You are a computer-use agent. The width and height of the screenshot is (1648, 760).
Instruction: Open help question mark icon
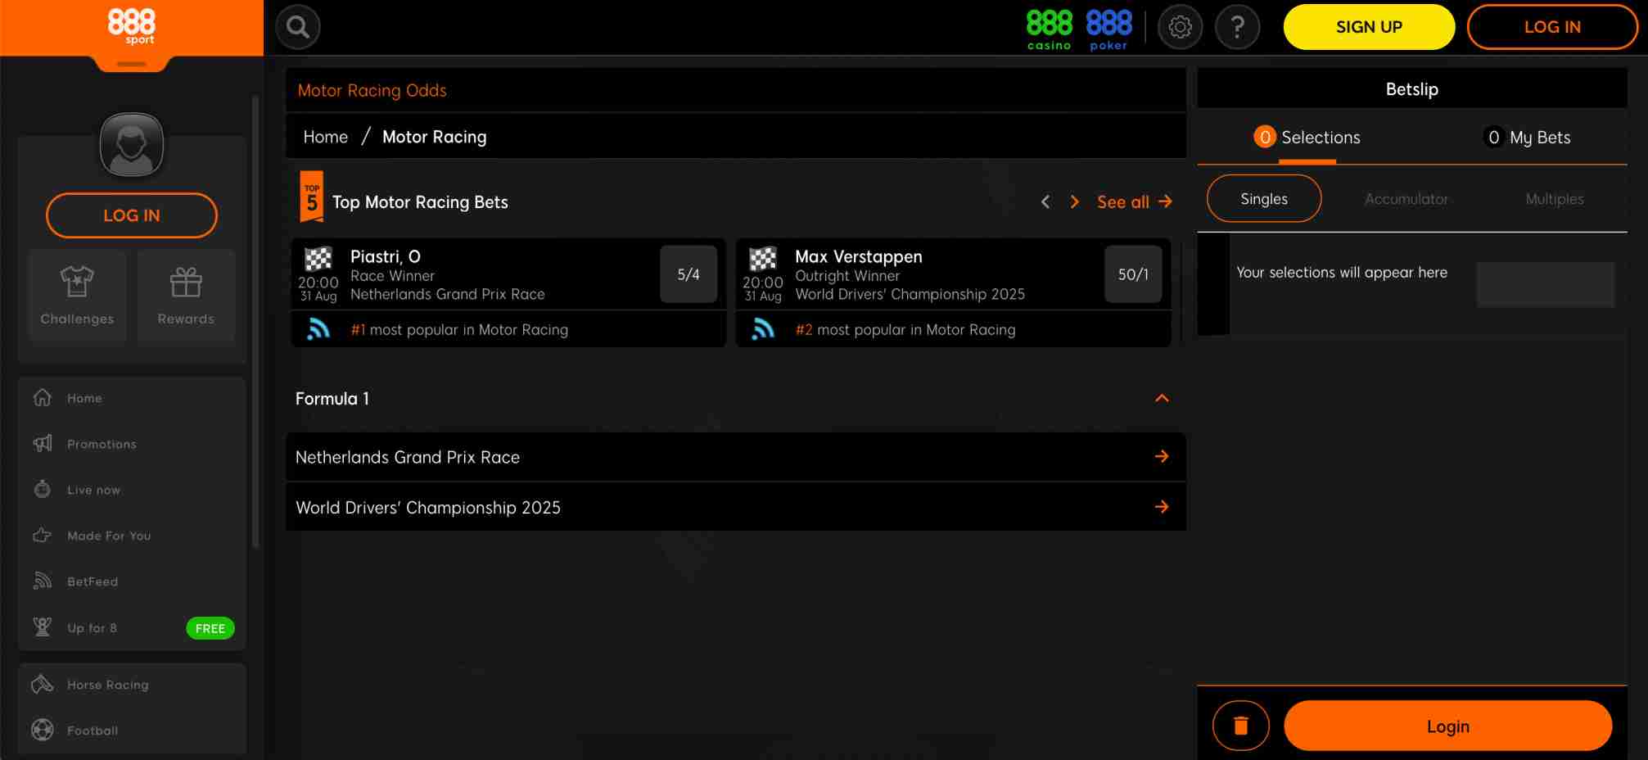tap(1237, 27)
